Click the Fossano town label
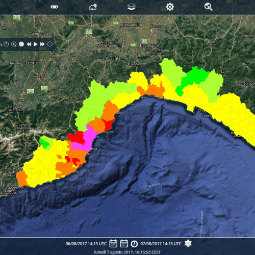This screenshot has height=255, width=255. [39, 76]
